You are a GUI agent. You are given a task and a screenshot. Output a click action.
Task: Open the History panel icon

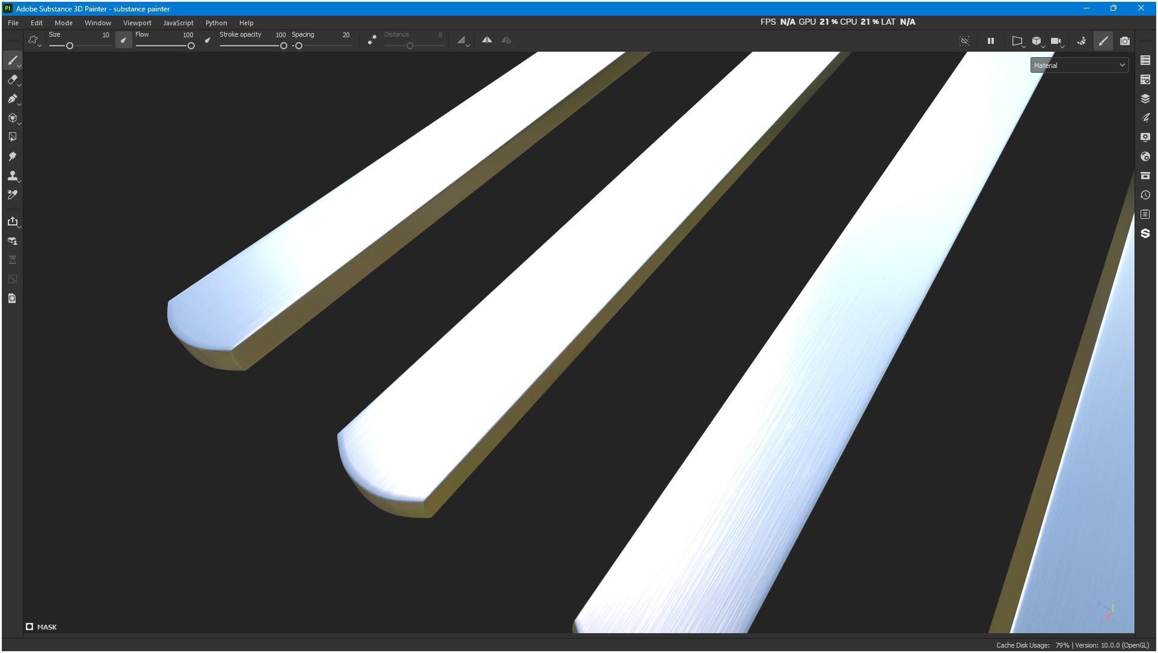(x=1145, y=195)
